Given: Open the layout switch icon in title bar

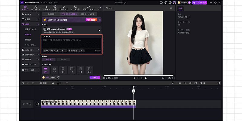Looking at the screenshot, I should click(161, 2).
